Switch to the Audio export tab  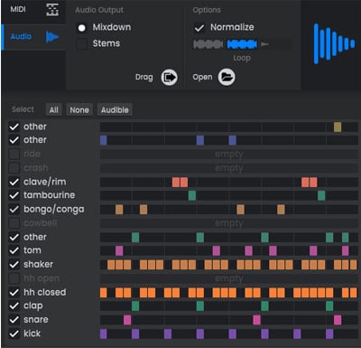coord(33,37)
